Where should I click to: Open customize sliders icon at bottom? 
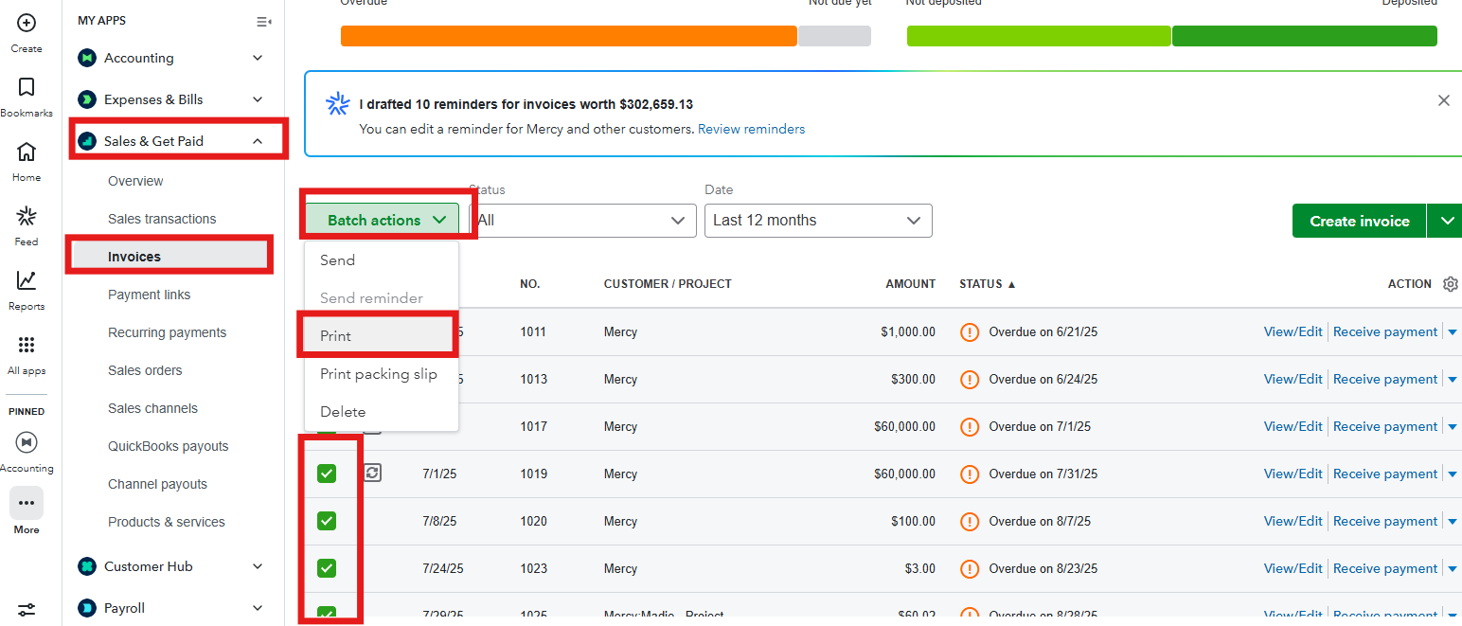tap(27, 610)
